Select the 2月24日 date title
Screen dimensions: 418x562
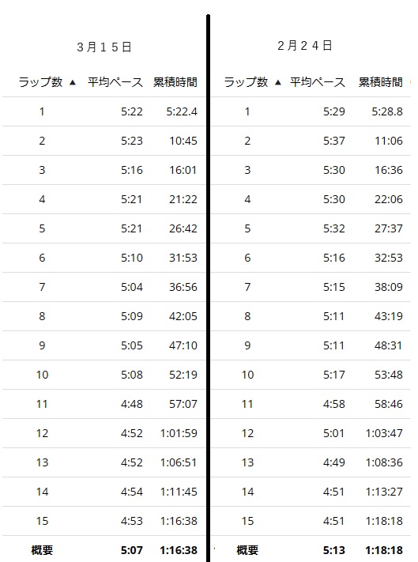305,46
